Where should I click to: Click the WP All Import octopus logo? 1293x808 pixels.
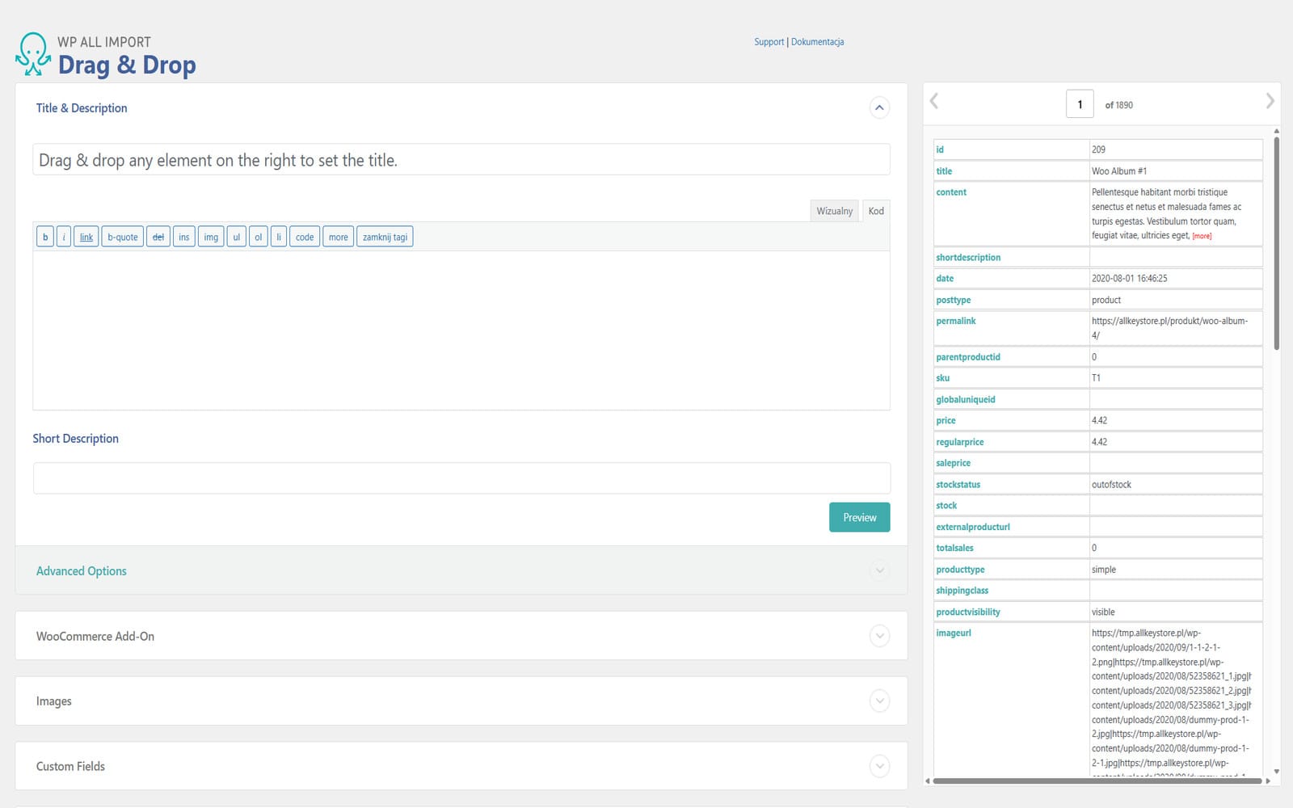click(x=32, y=54)
